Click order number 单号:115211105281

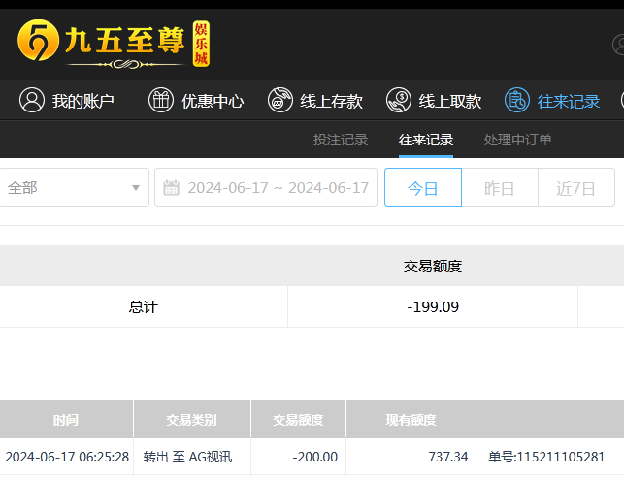click(x=546, y=457)
